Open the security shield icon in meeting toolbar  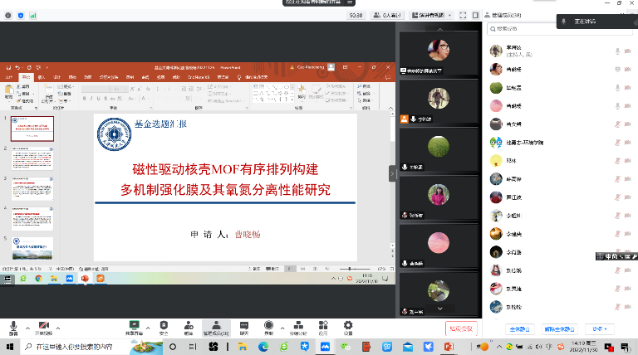click(x=164, y=326)
